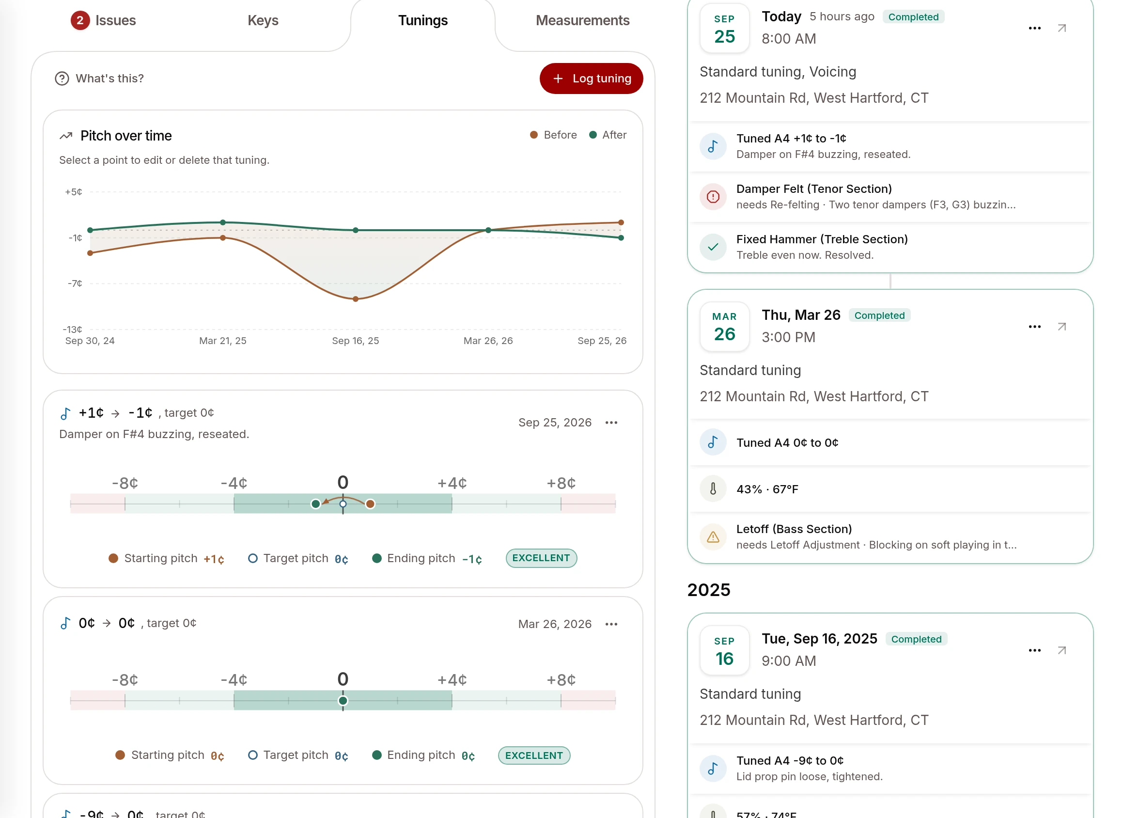The height and width of the screenshot is (818, 1124).
Task: Click starting pitch dot on Sep 25 gauge
Action: [370, 504]
